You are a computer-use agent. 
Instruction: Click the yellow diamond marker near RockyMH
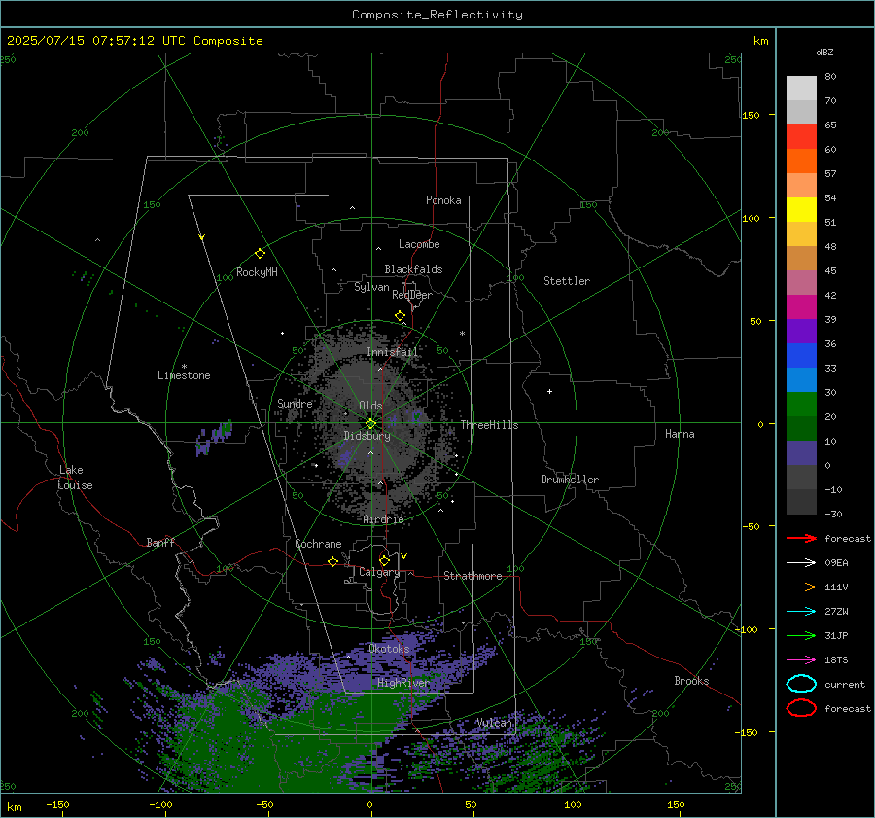coord(260,254)
